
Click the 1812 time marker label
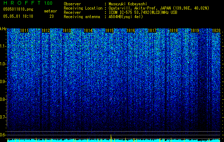pyautogui.click(x=46, y=31)
